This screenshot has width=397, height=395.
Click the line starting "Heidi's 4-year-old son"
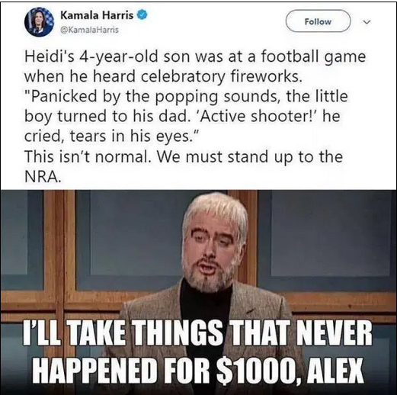[195, 57]
